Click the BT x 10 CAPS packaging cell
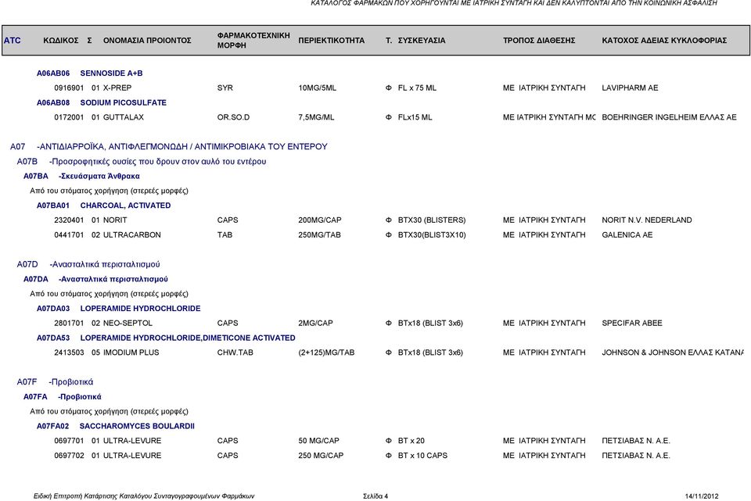Screen dimensions: 751x501 tap(422, 456)
